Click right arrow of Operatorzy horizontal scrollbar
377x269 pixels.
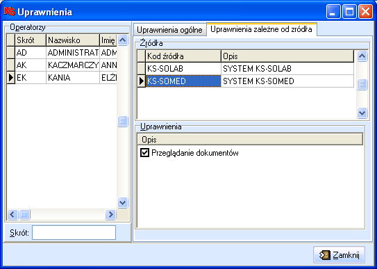110,214
